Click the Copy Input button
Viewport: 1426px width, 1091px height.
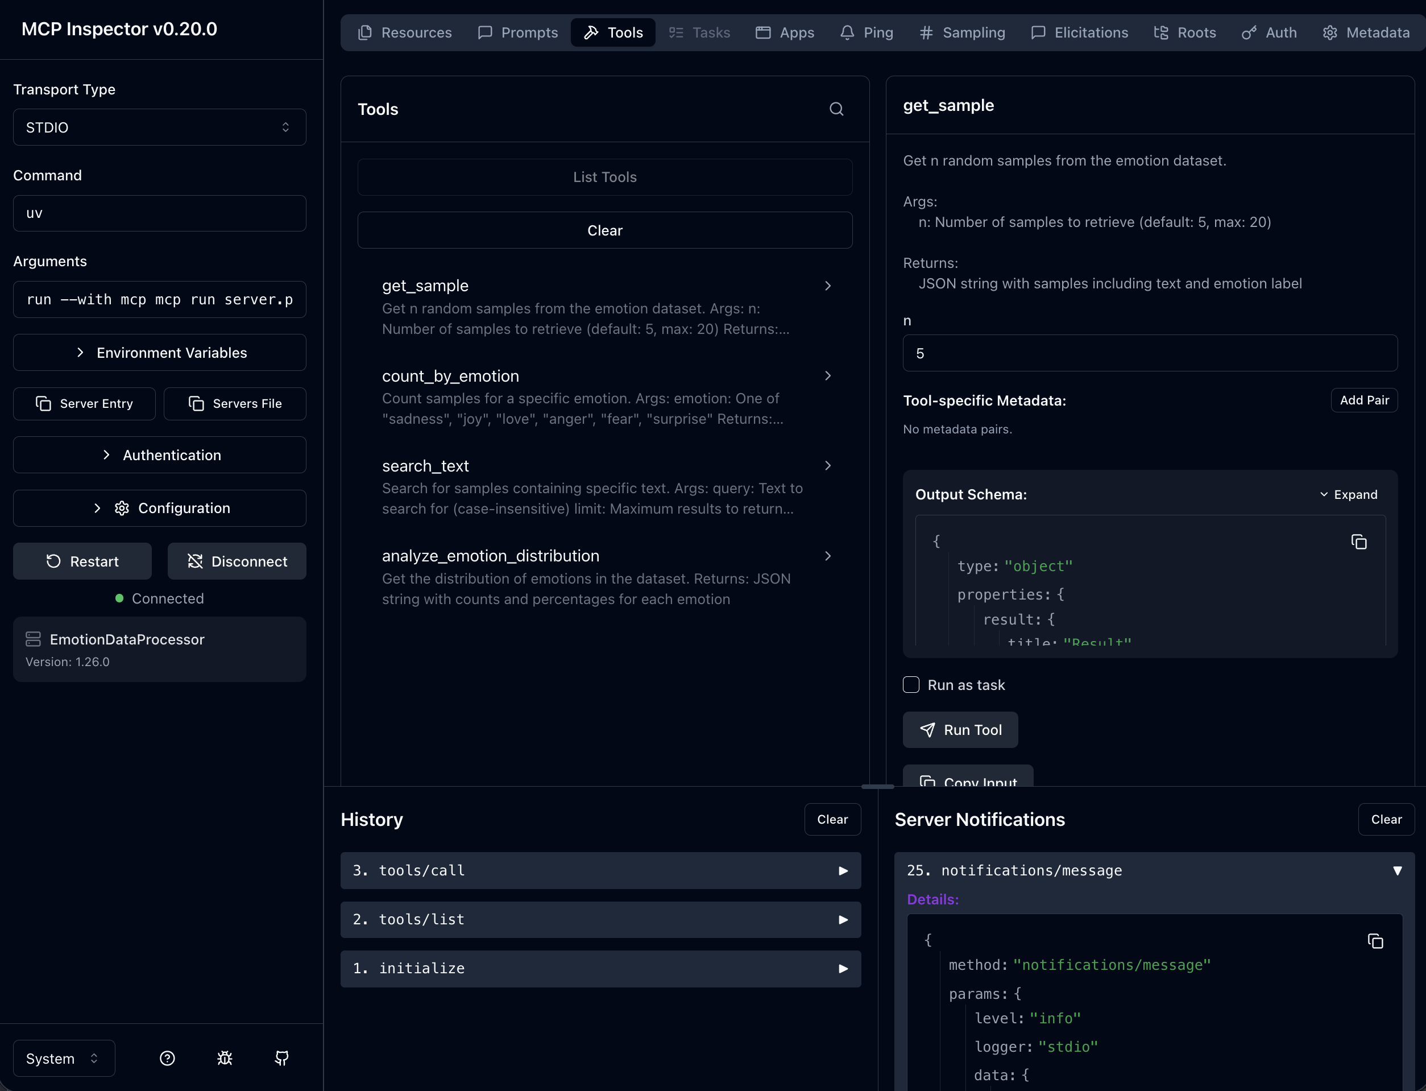(x=968, y=781)
